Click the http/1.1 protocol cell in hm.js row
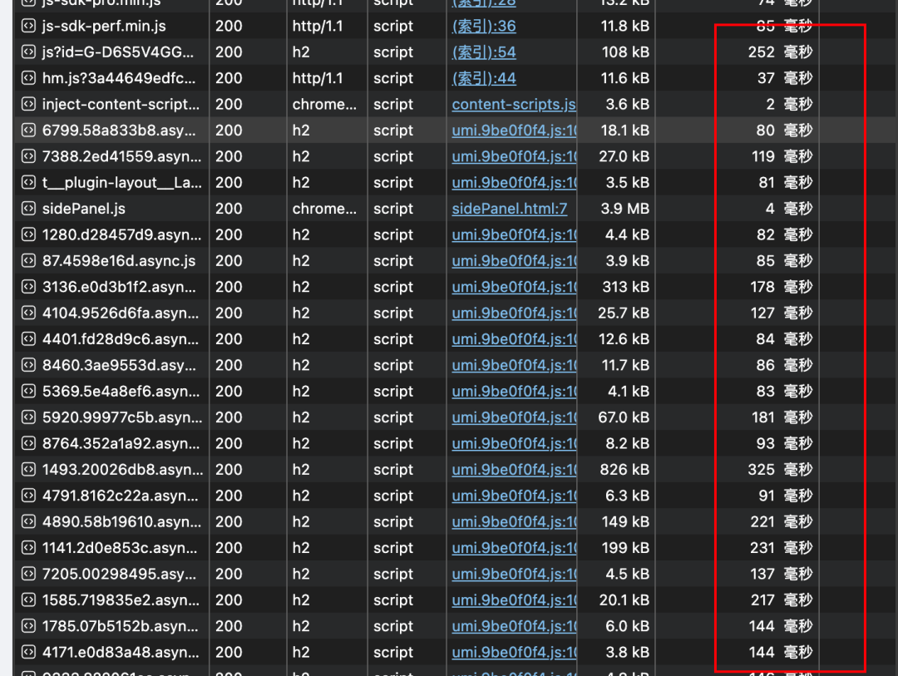 (x=318, y=78)
